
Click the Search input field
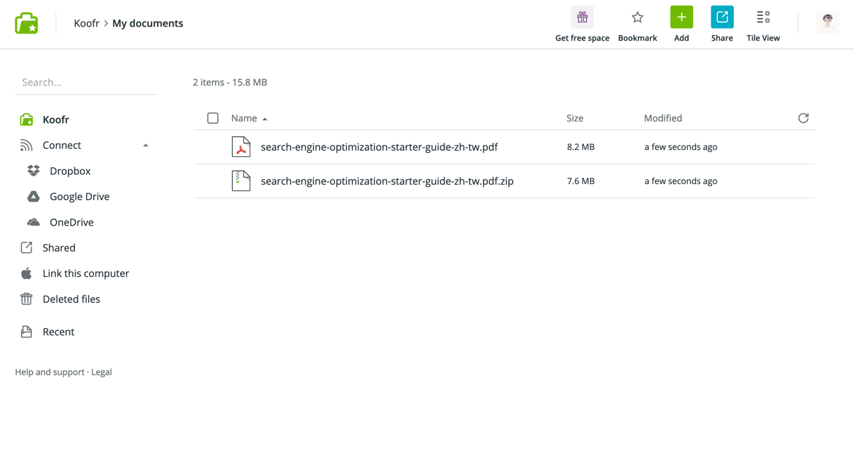point(85,83)
